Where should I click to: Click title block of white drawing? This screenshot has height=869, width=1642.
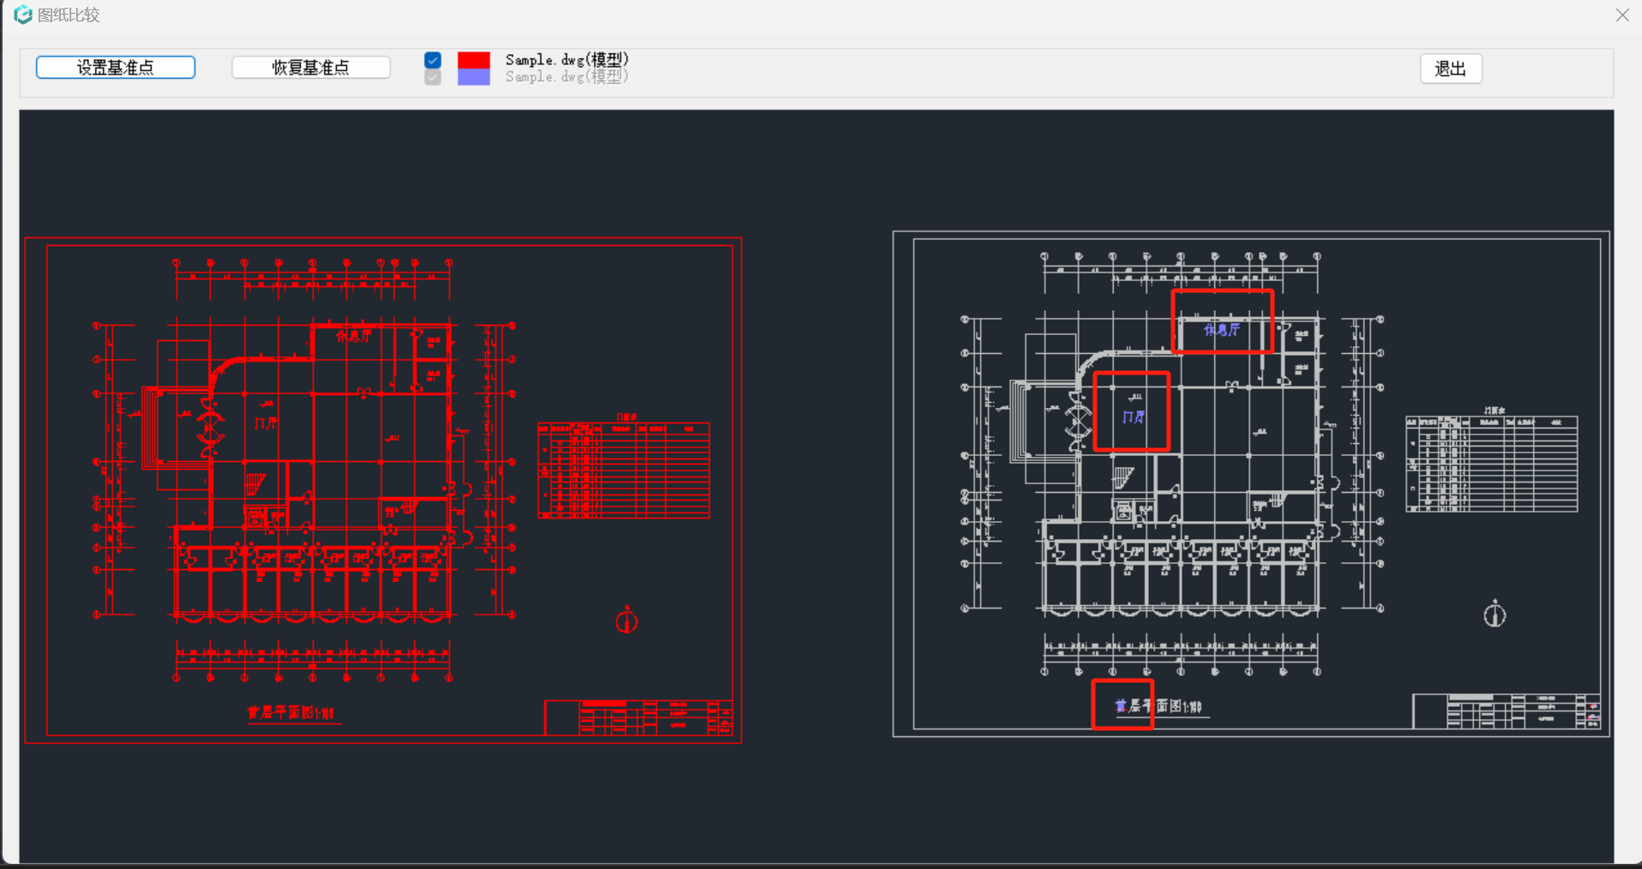coord(1506,711)
